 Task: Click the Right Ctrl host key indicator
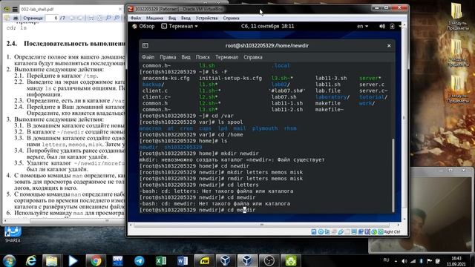tap(392, 232)
